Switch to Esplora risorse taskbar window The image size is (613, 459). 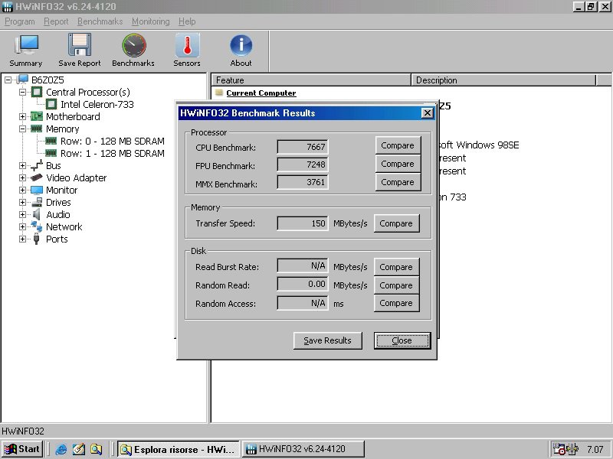178,449
